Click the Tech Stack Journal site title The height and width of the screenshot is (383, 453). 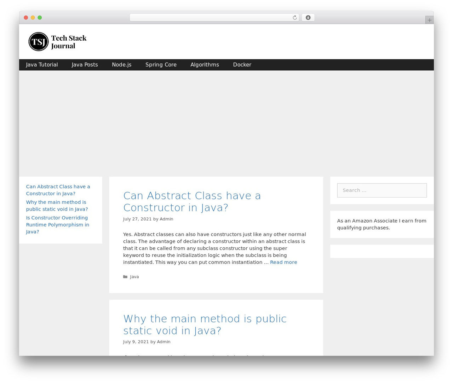coord(69,42)
